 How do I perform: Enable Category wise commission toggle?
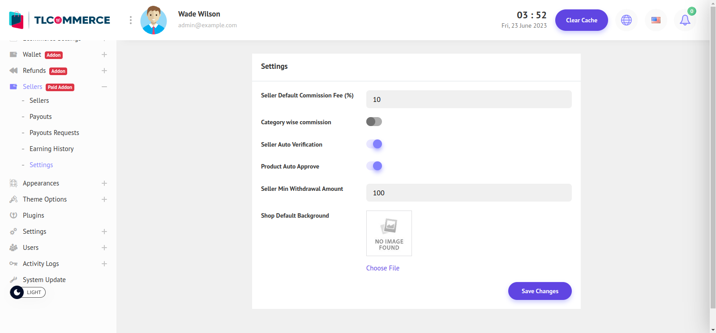tap(374, 122)
